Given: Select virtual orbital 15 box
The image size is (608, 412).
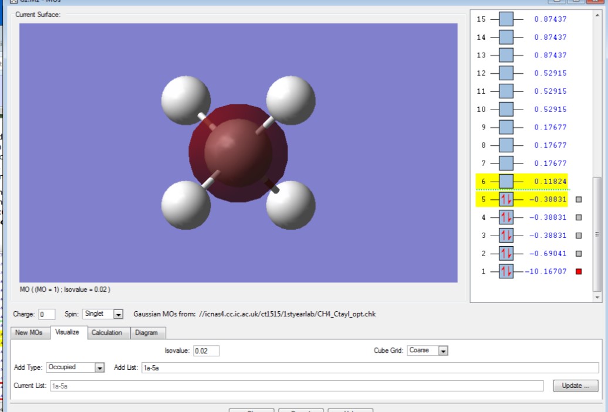Looking at the screenshot, I should click(x=506, y=19).
